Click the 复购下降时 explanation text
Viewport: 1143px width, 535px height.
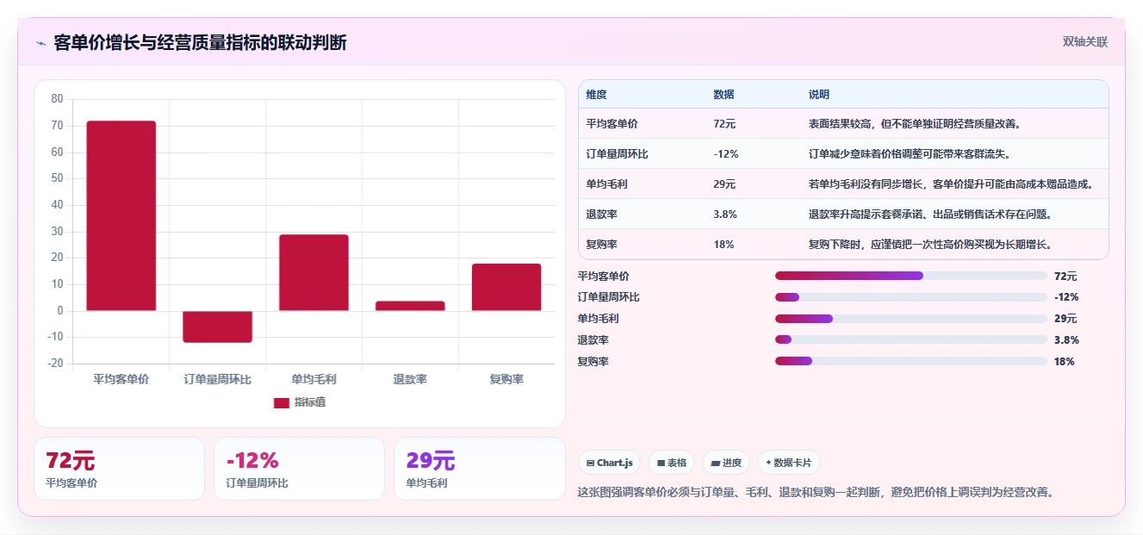930,245
